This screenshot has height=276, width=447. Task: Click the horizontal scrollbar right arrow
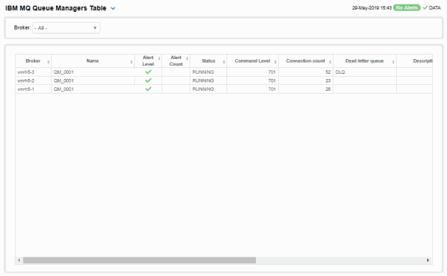(428, 260)
